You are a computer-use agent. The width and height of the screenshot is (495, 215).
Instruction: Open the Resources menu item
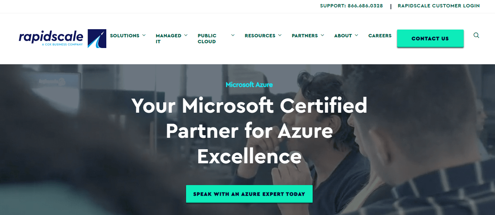pyautogui.click(x=260, y=36)
